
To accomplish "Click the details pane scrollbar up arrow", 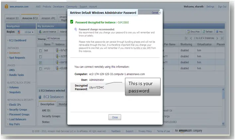I will (223, 90).
